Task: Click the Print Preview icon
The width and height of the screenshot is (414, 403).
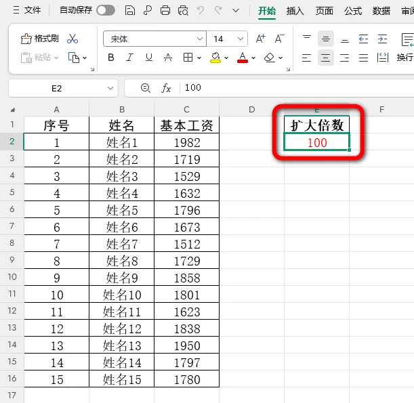Action: [183, 11]
